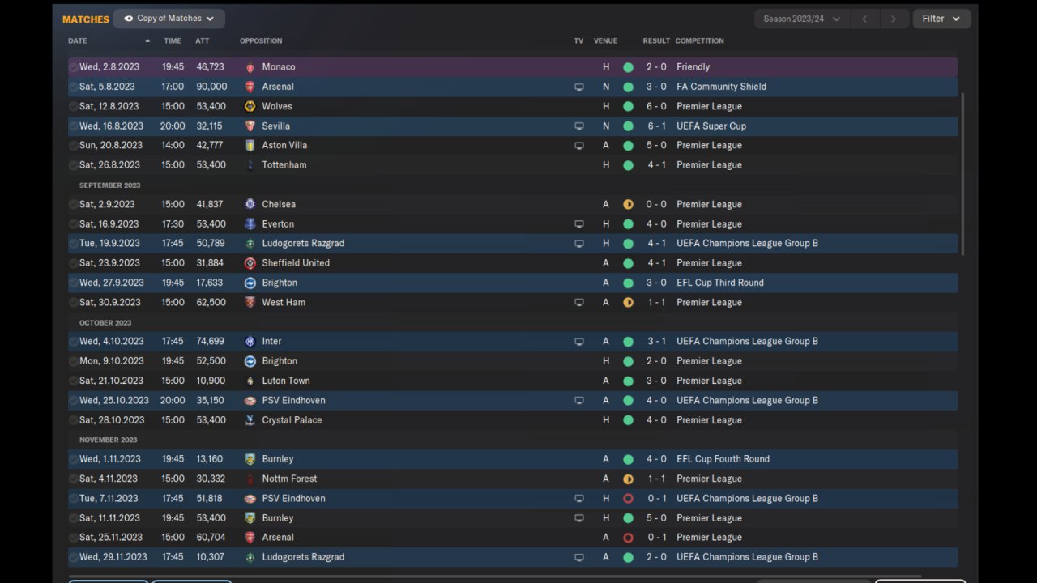This screenshot has width=1037, height=583.
Task: Click the TV icon on the Inter row
Action: click(x=578, y=342)
